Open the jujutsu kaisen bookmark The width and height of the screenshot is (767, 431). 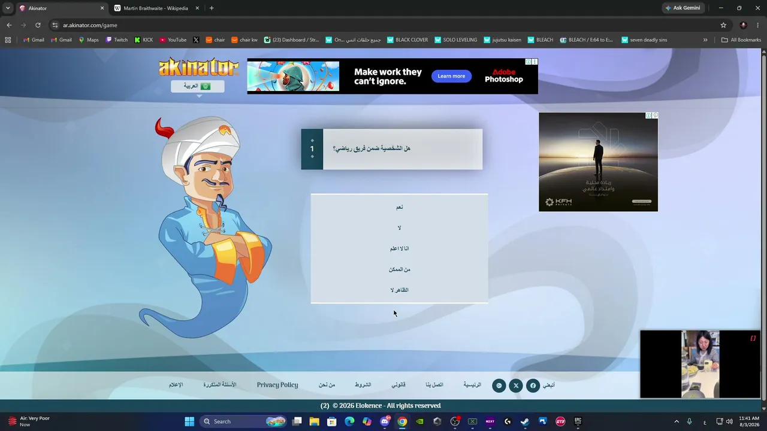pyautogui.click(x=502, y=40)
